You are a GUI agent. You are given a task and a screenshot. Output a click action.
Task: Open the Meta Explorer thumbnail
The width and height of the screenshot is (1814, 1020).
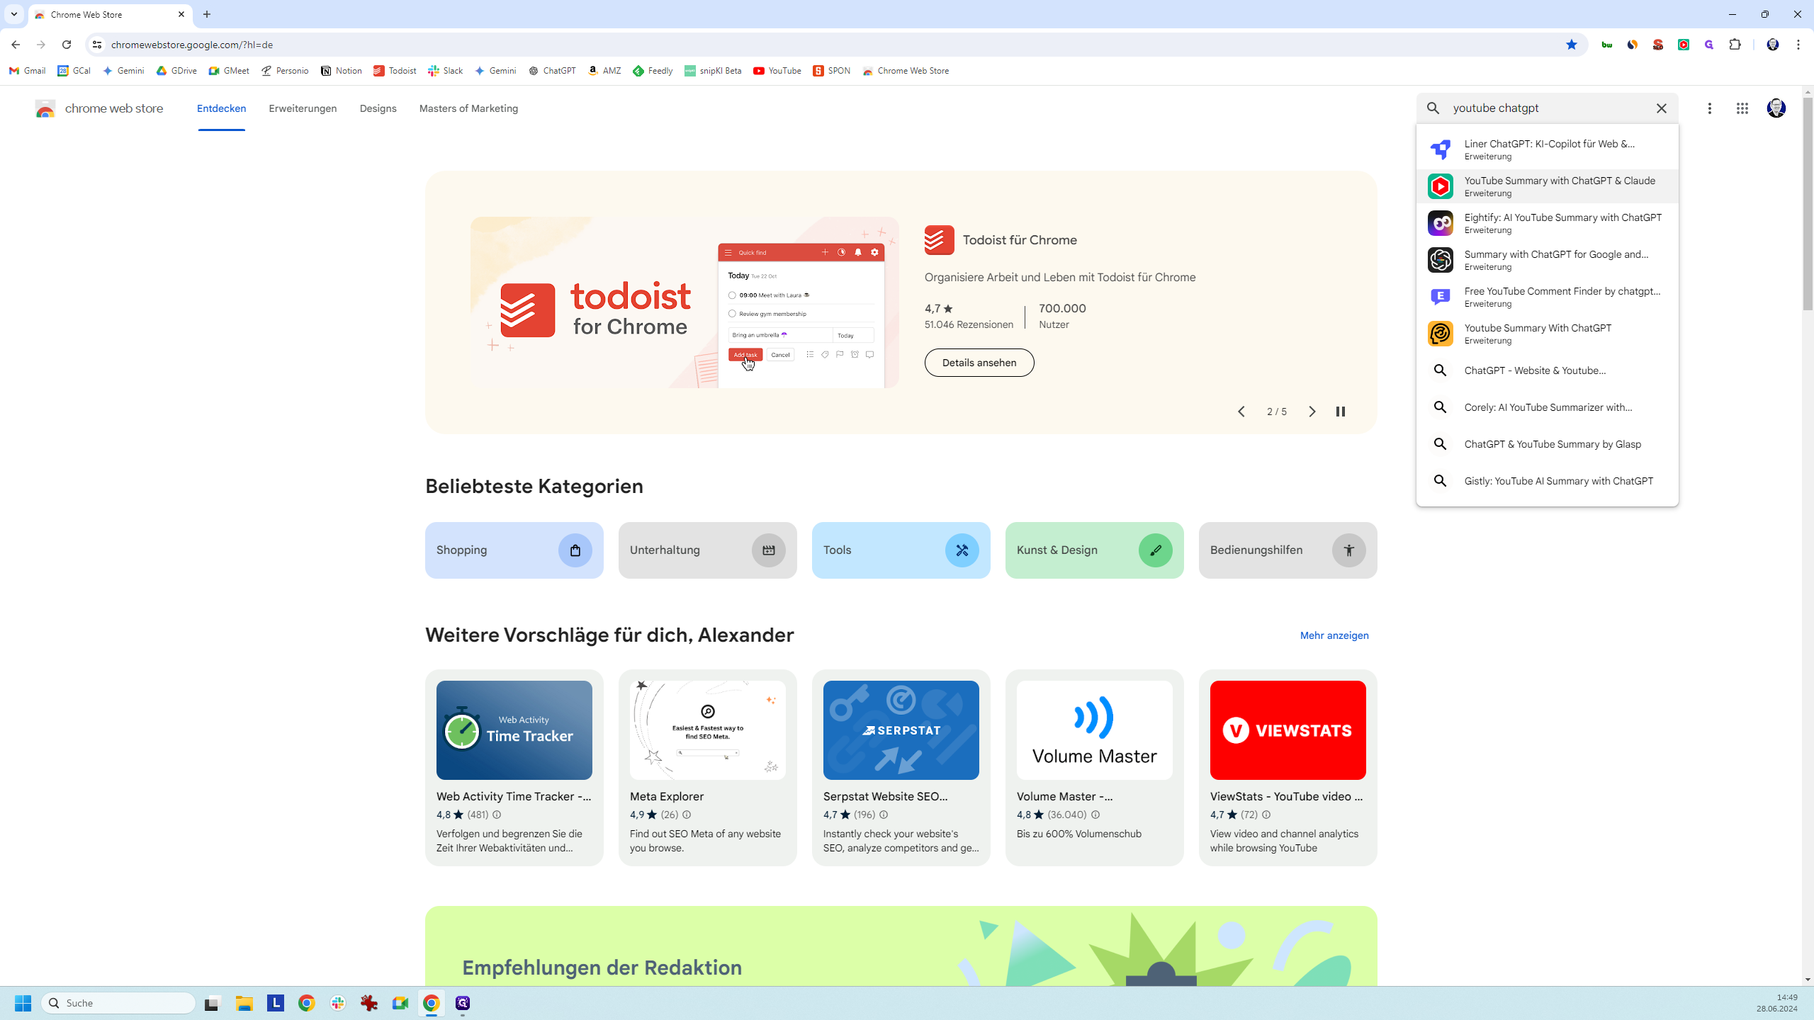pos(708,730)
